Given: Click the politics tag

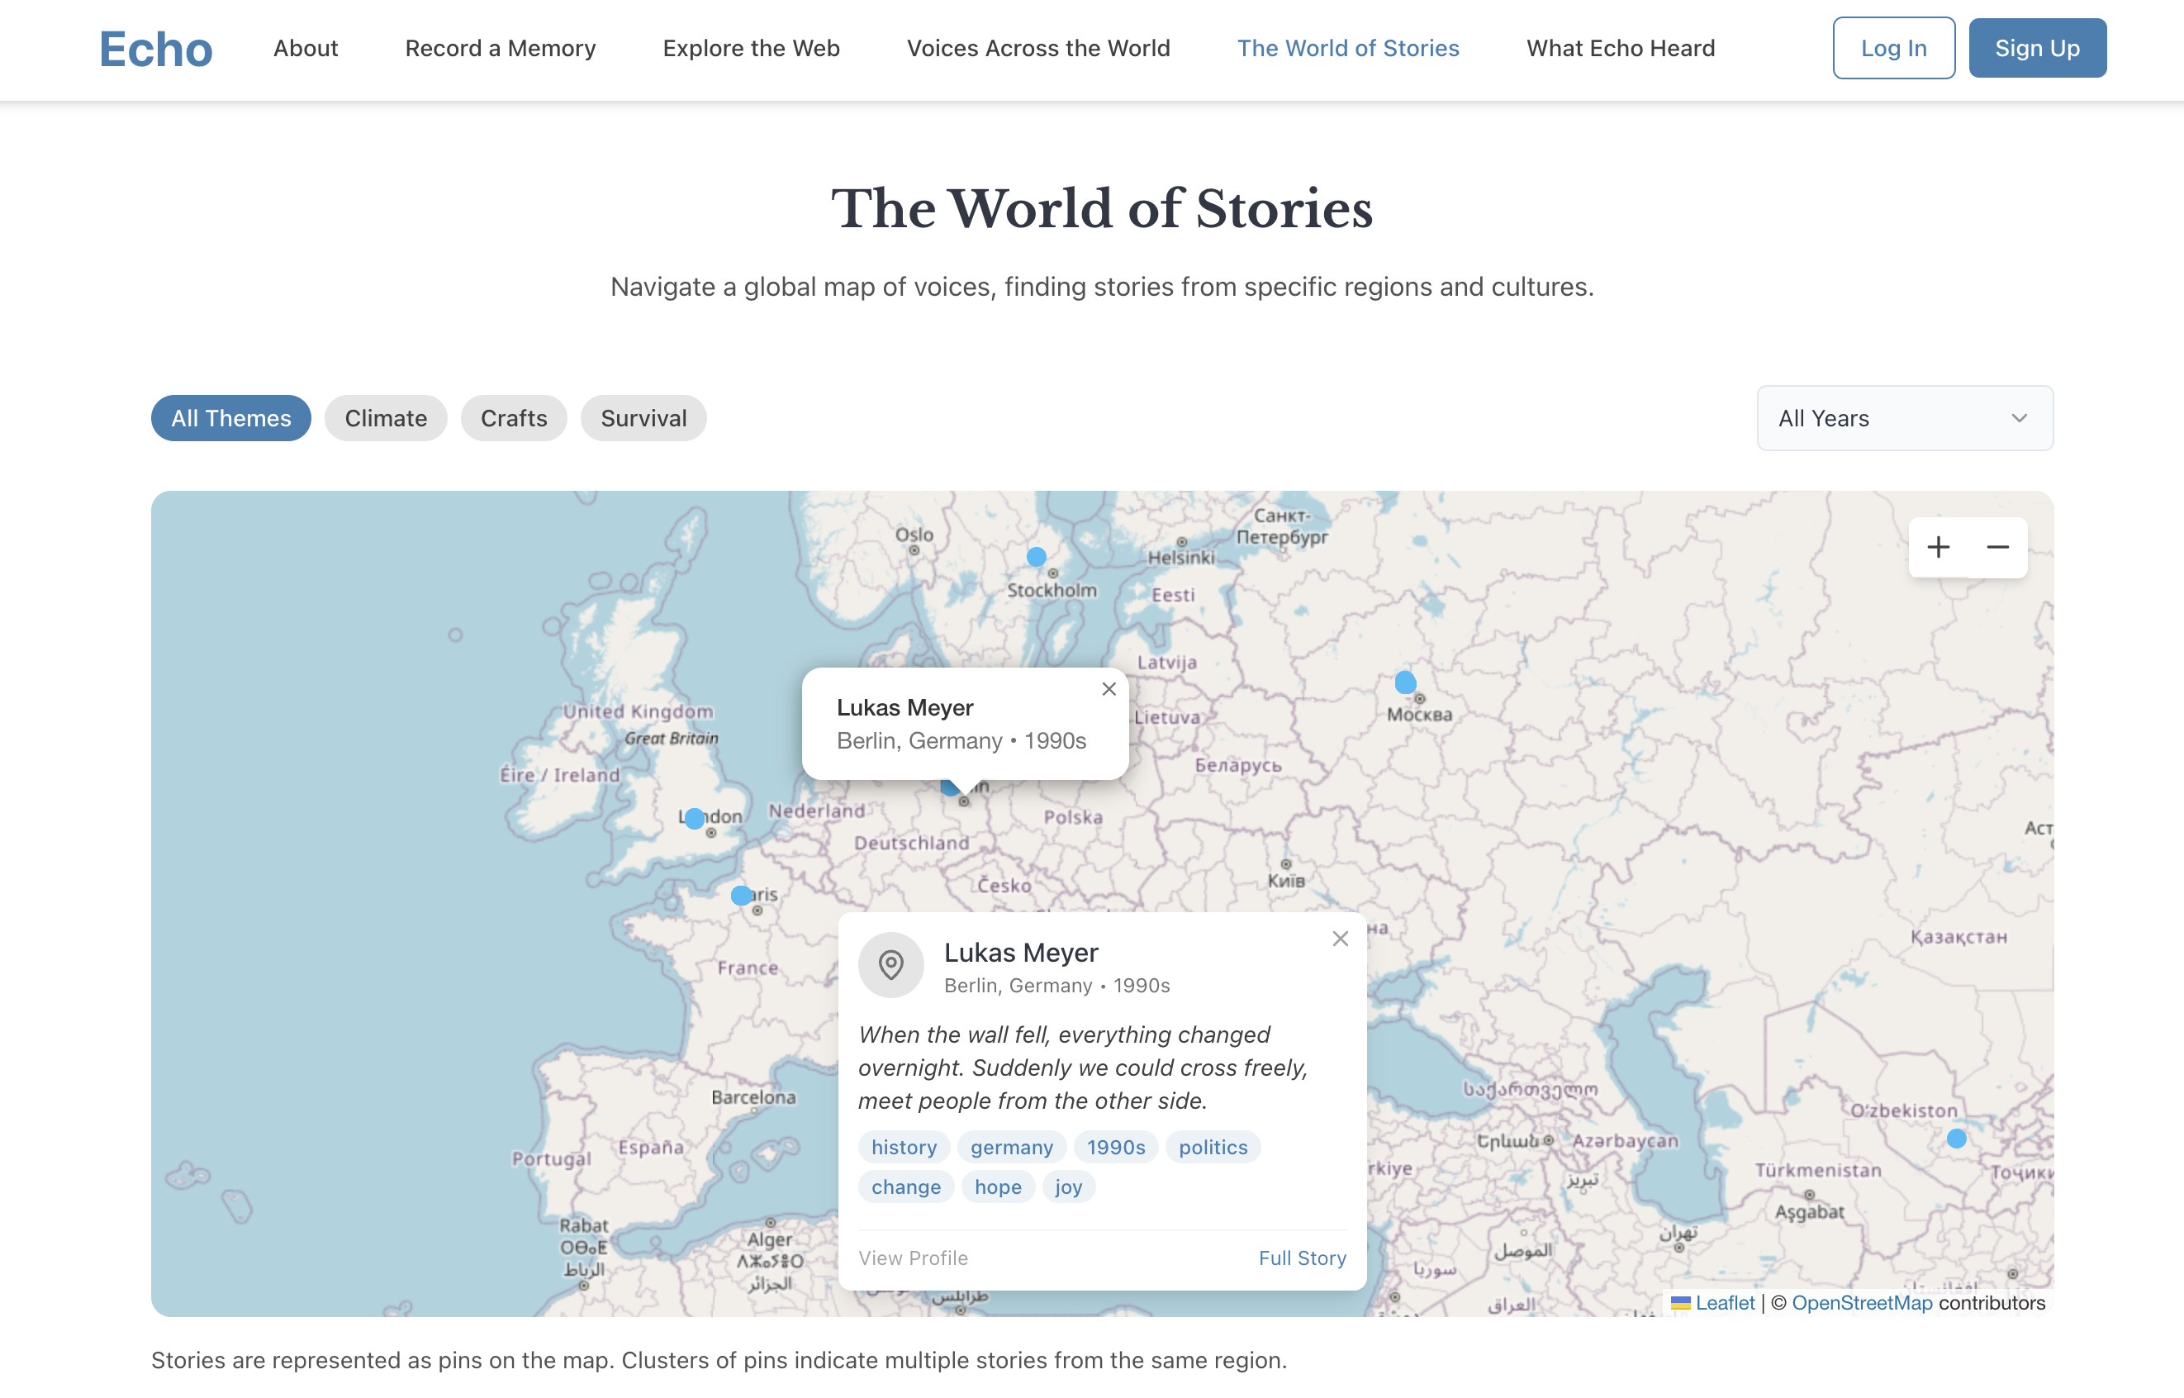Looking at the screenshot, I should (1213, 1148).
